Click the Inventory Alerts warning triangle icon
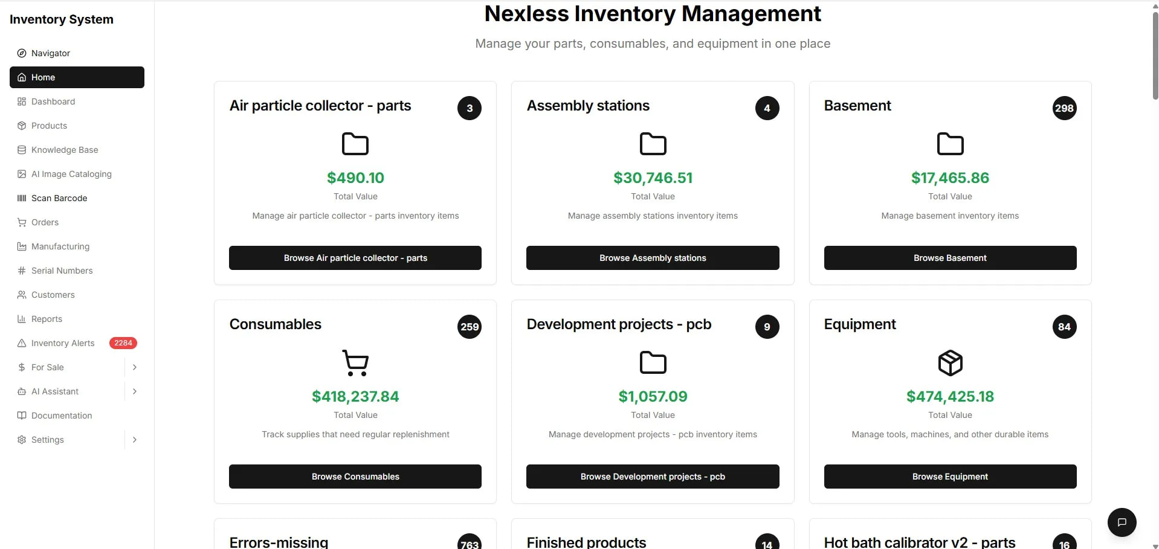This screenshot has width=1159, height=549. click(x=22, y=343)
